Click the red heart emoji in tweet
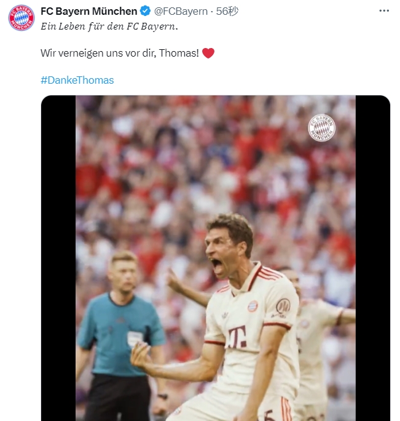 click(208, 54)
